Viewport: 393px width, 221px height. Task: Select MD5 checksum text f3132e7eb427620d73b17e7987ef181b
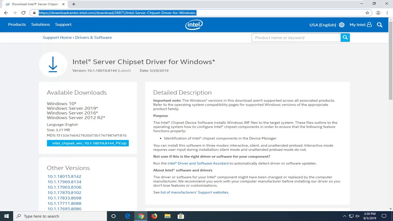(91, 135)
